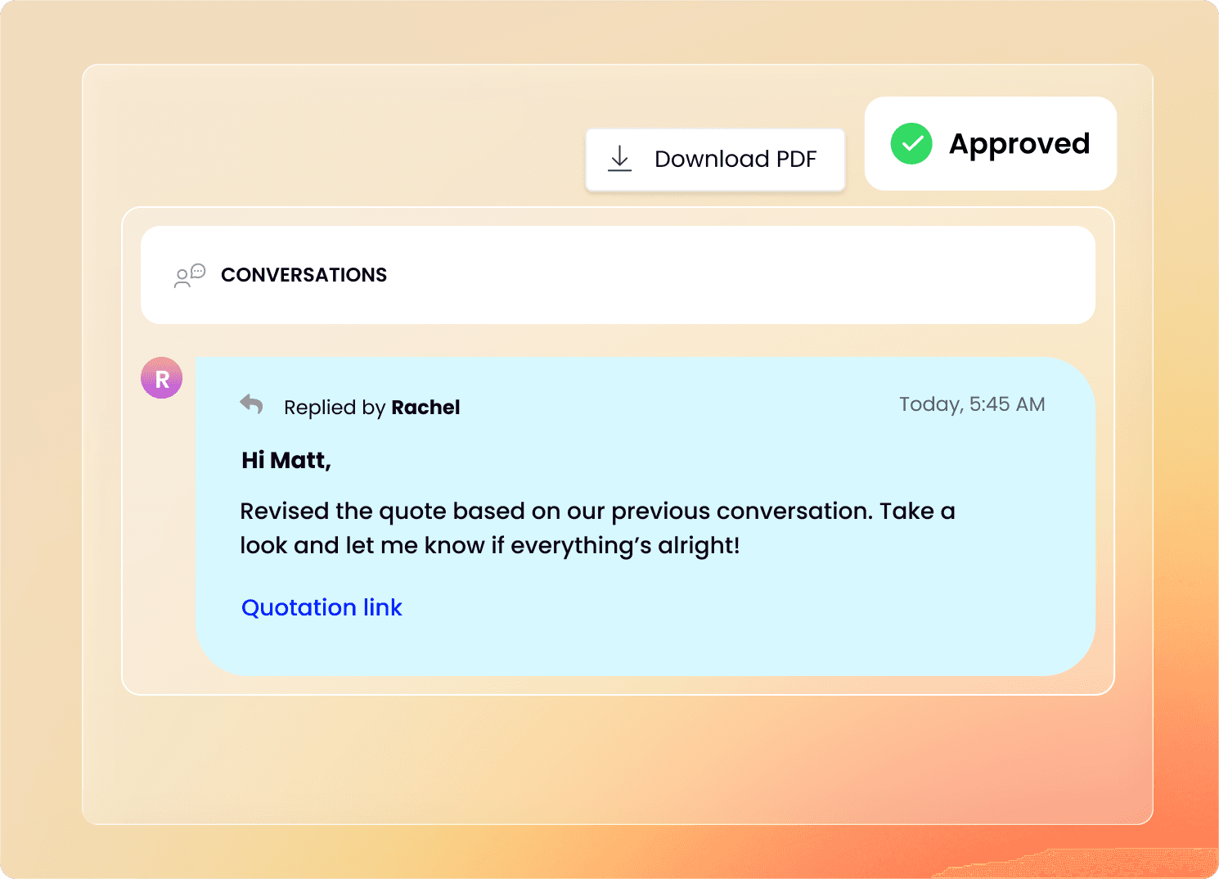Screen dimensions: 1219x879
Task: Click the Download PDF button
Action: 715,160
